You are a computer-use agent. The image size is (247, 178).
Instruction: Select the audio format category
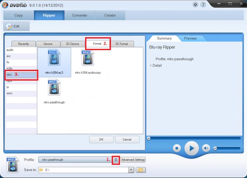click(x=21, y=50)
